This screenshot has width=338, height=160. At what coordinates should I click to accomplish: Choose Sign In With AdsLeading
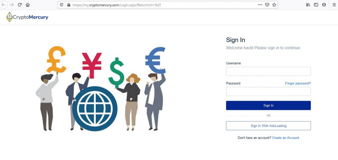tap(268, 126)
